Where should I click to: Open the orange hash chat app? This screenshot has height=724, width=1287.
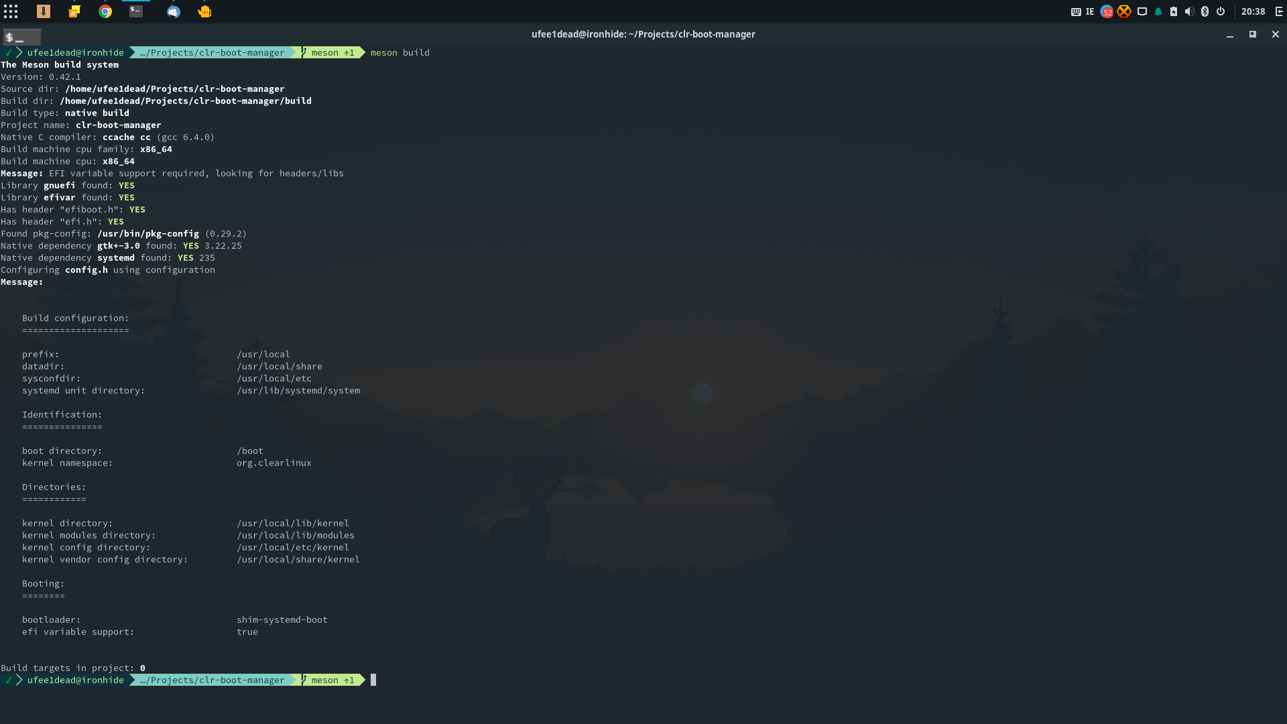coord(74,11)
